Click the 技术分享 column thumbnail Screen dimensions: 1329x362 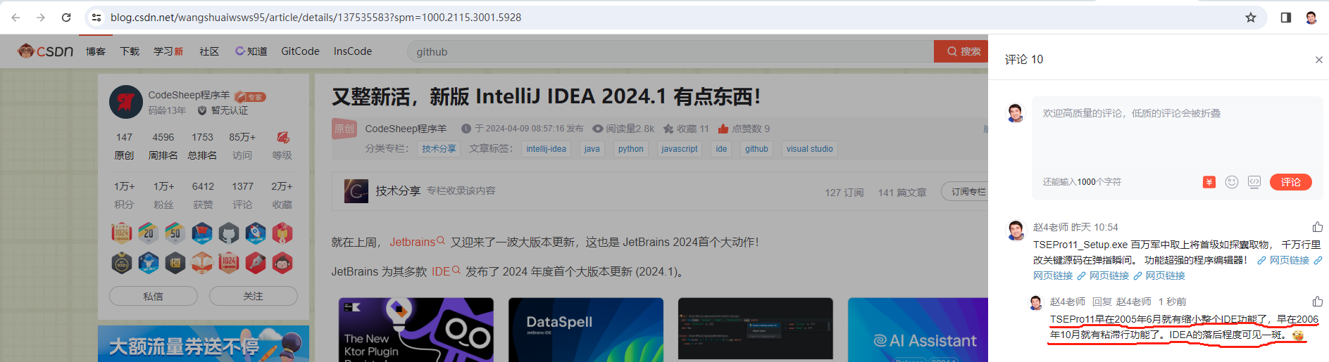click(x=356, y=190)
